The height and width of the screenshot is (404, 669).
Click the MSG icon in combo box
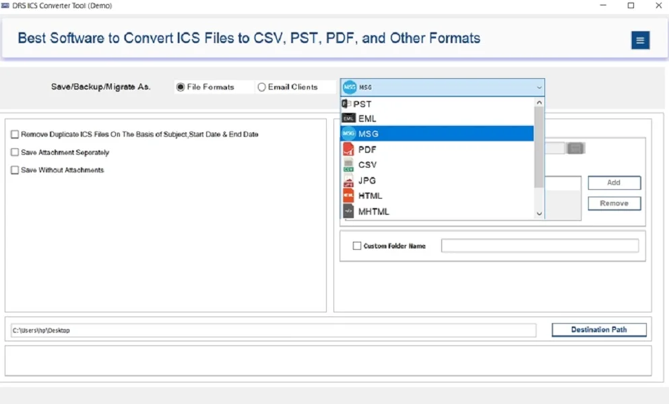tap(350, 87)
